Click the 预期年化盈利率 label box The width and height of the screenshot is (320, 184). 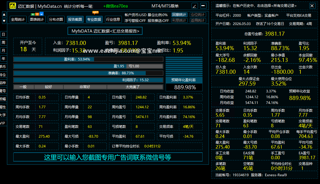(184, 80)
